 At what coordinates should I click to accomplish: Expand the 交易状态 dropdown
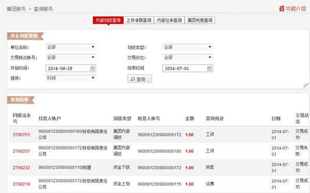point(188,57)
